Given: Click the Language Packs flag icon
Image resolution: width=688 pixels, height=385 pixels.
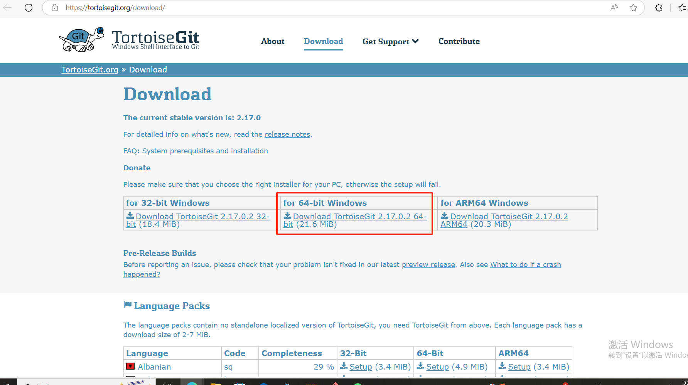Looking at the screenshot, I should pos(128,305).
